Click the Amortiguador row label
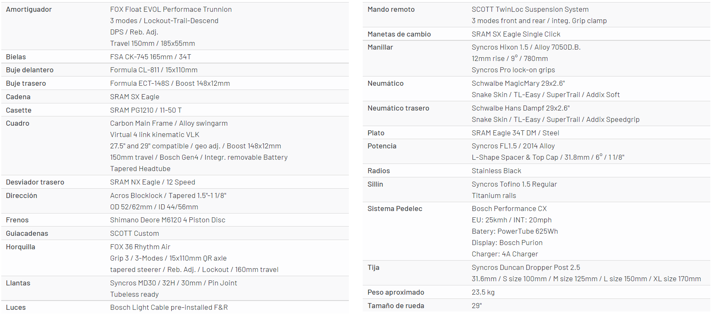 (x=29, y=9)
